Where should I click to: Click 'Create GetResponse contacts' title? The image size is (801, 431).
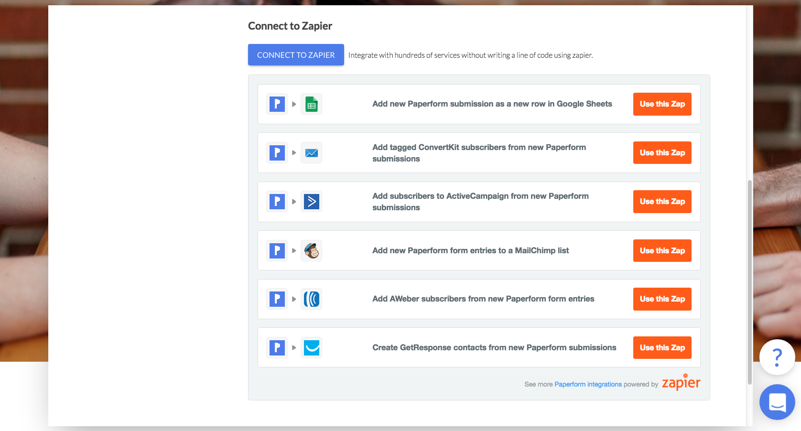(x=494, y=348)
